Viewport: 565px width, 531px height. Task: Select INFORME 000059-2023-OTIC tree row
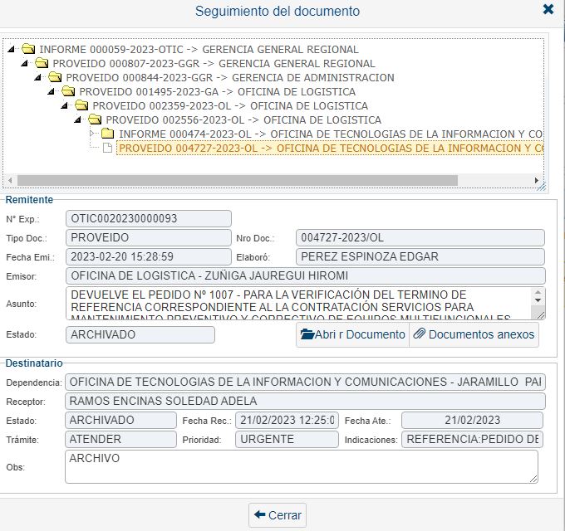pos(199,49)
